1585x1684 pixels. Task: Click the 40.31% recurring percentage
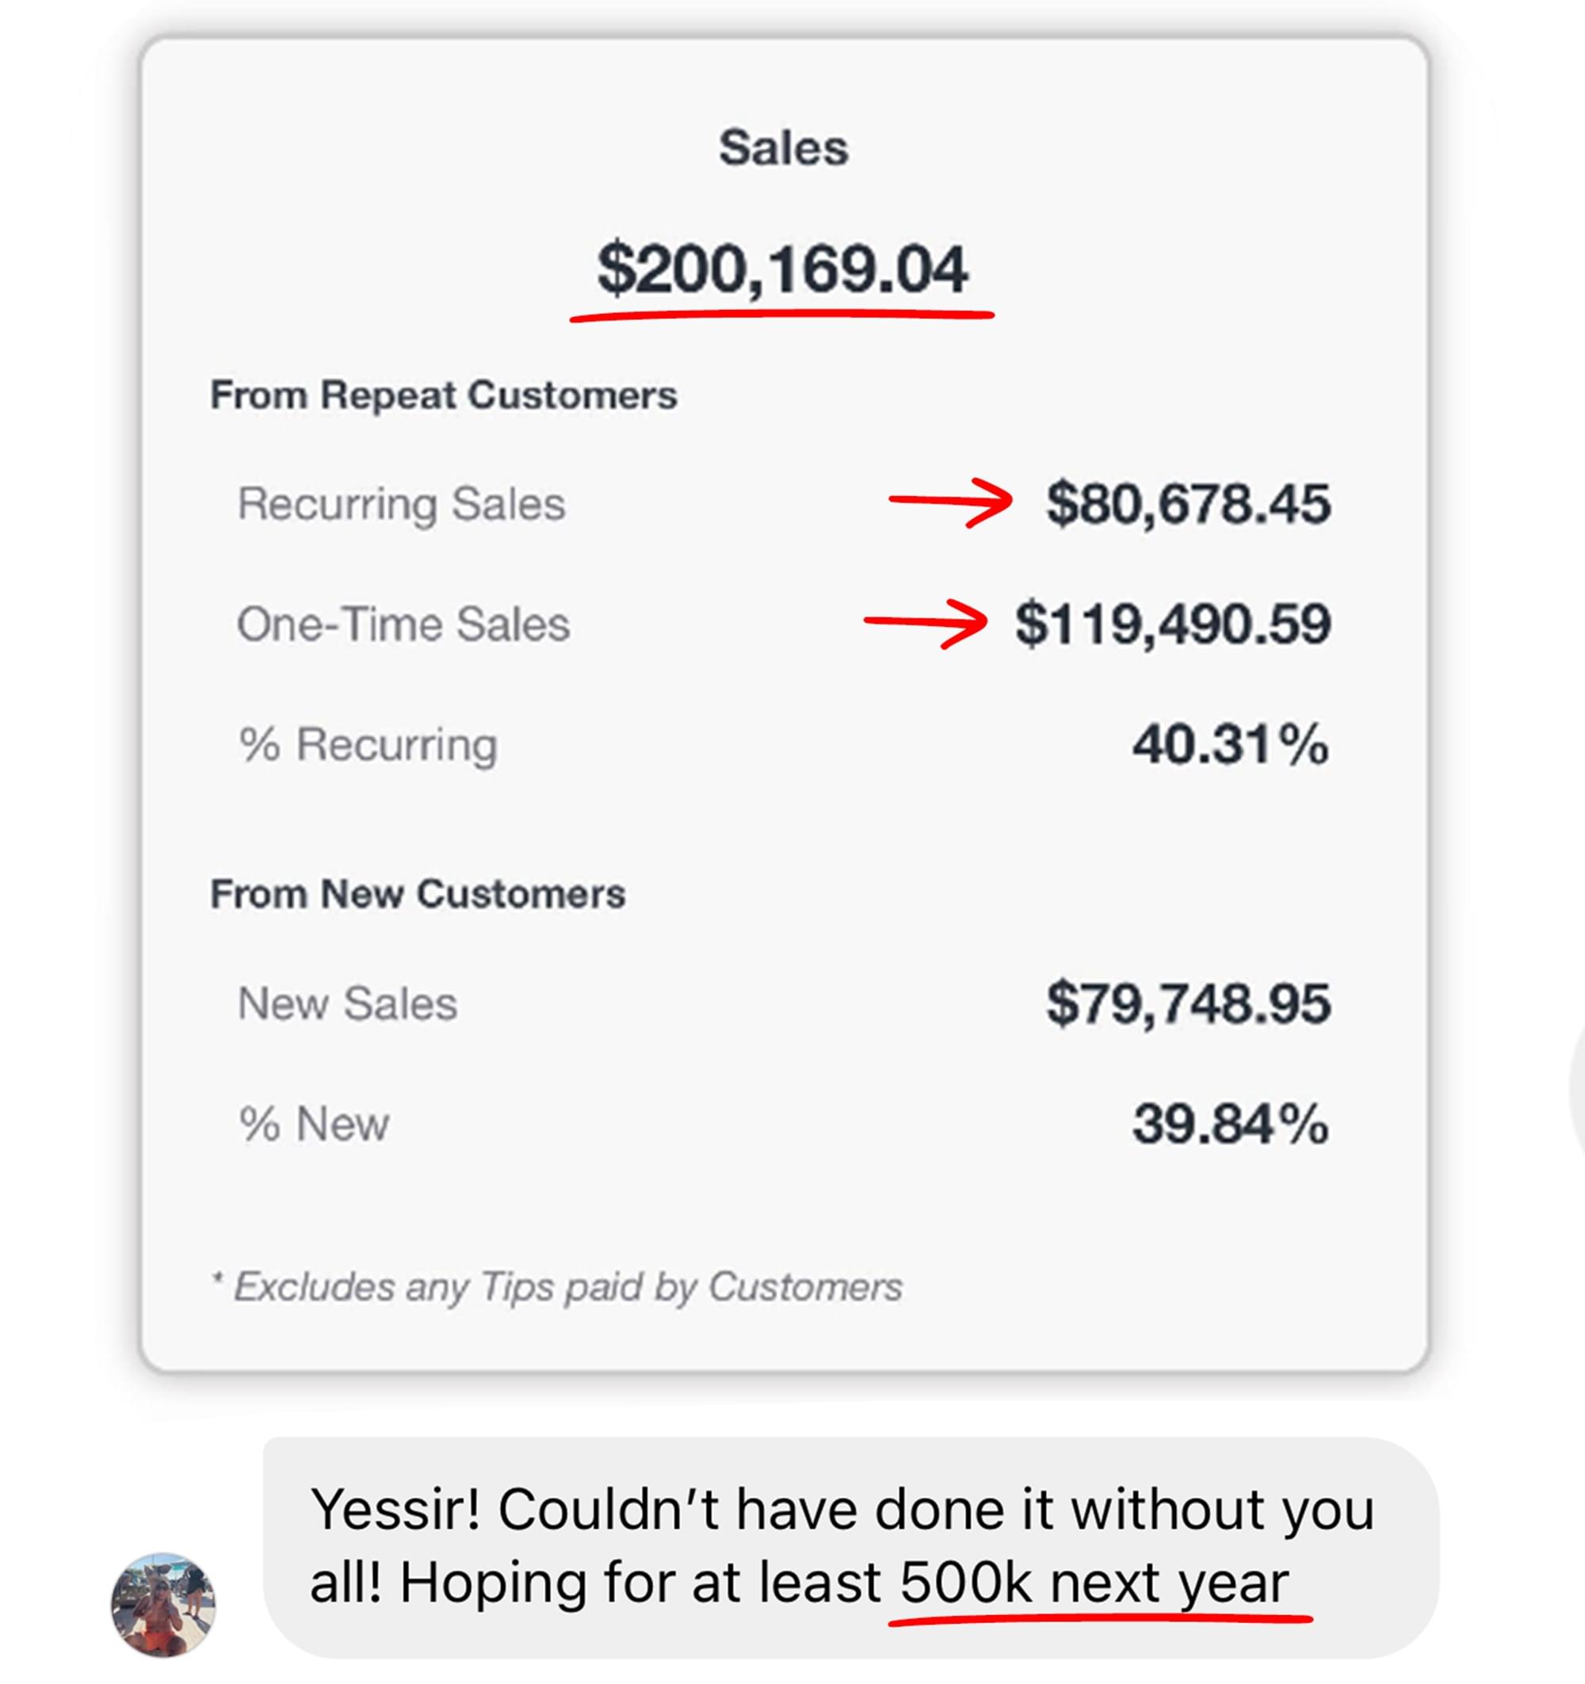pos(1231,746)
